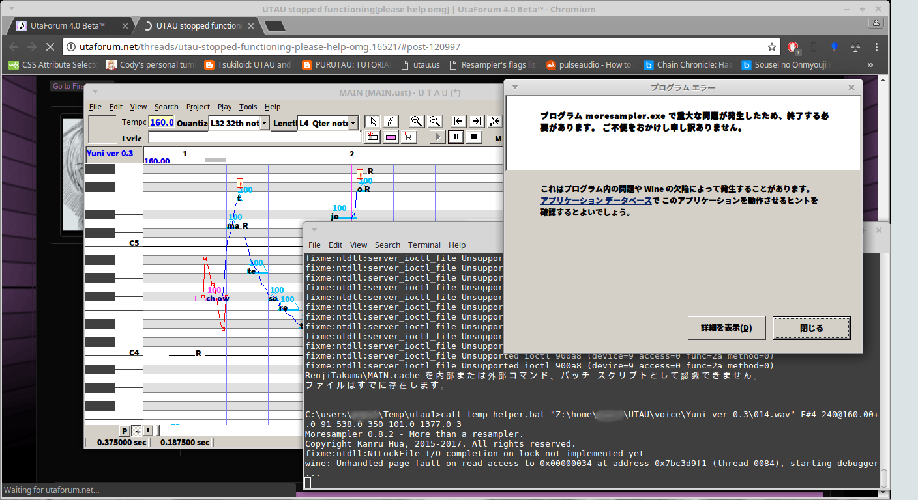Open the Quantize L32 dropdown
The height and width of the screenshot is (500, 918).
coord(264,123)
